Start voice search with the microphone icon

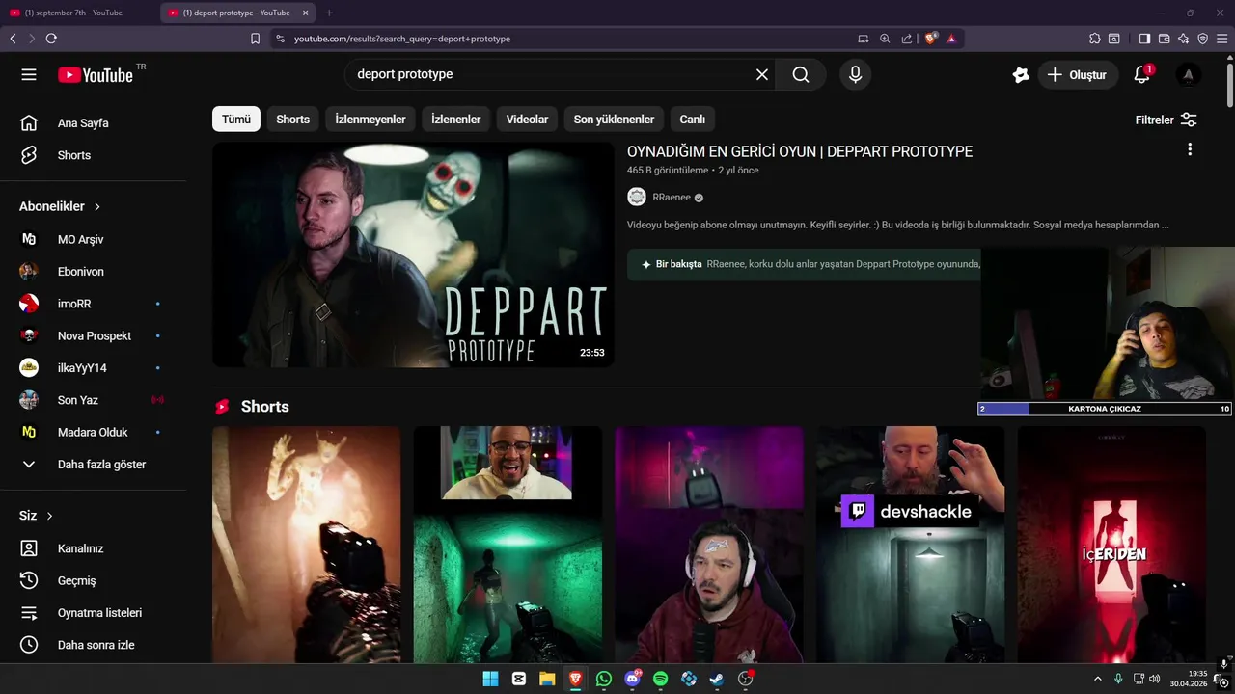click(x=855, y=74)
